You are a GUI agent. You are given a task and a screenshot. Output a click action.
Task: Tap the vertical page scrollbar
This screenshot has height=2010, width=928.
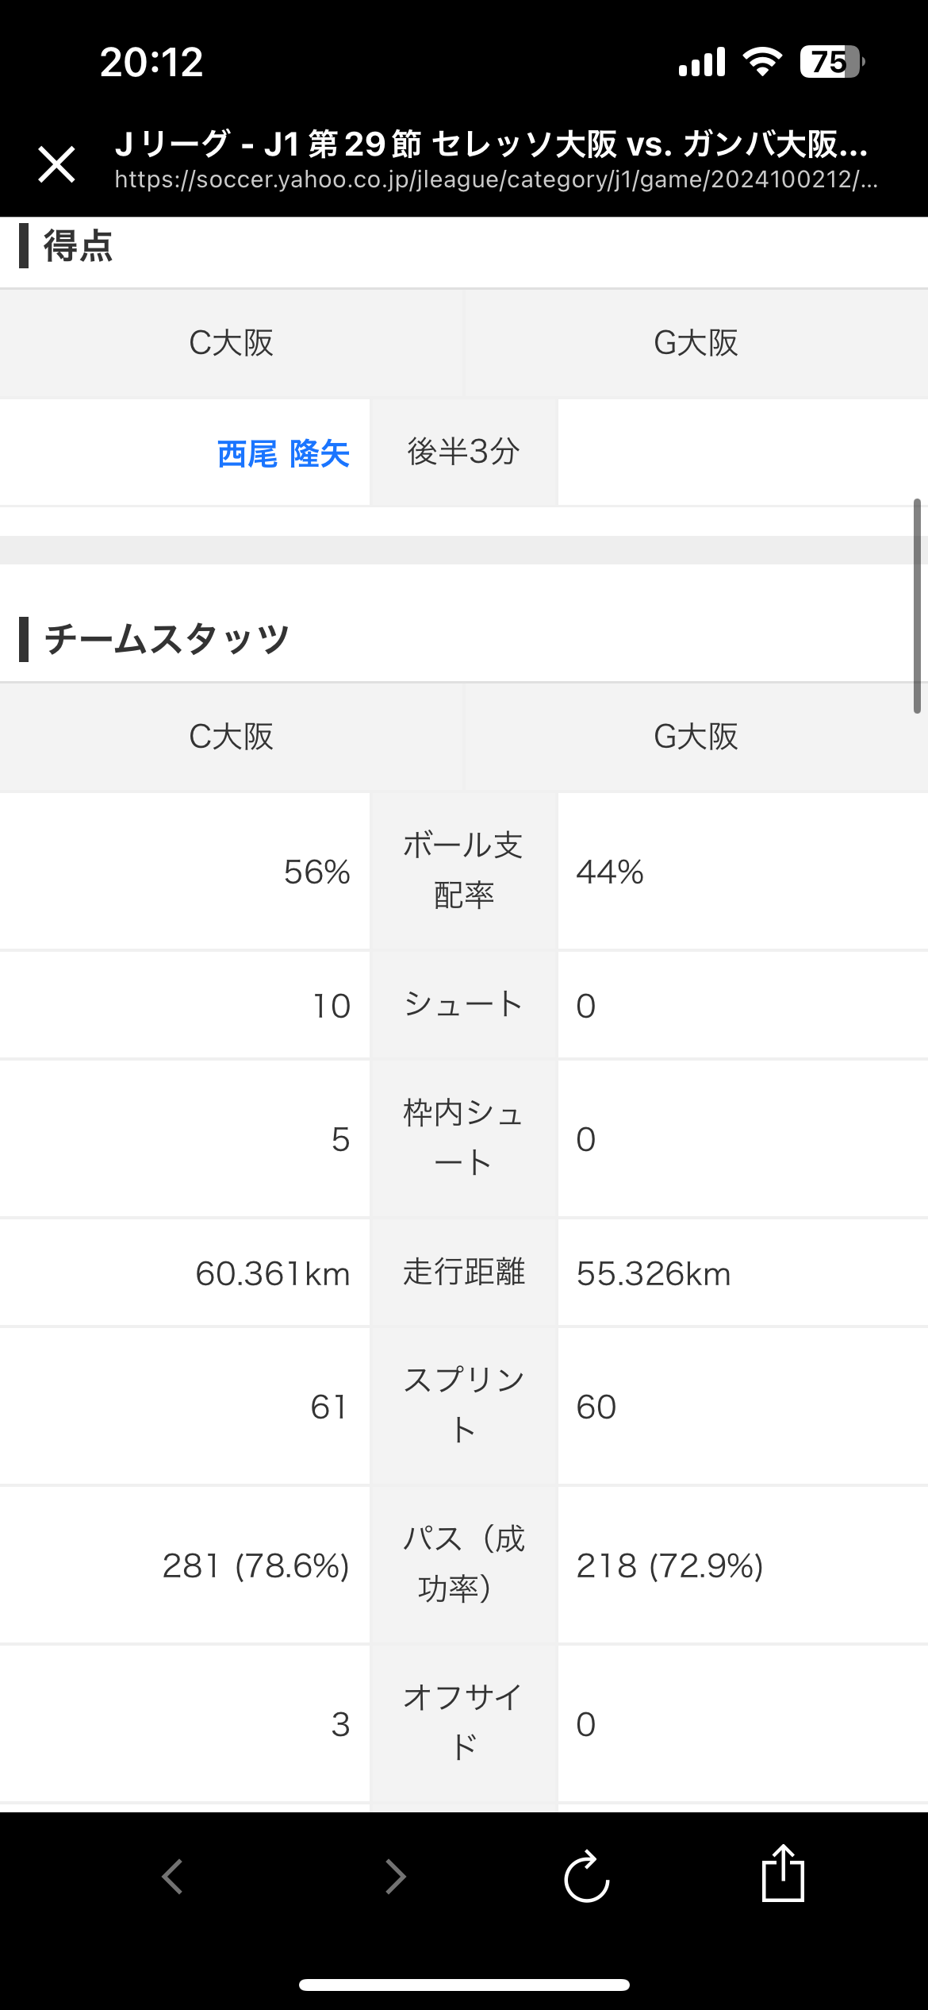click(x=917, y=606)
